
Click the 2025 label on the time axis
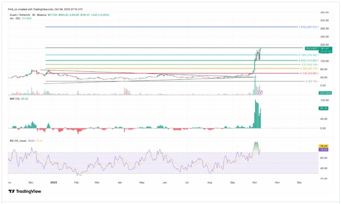(x=54, y=183)
